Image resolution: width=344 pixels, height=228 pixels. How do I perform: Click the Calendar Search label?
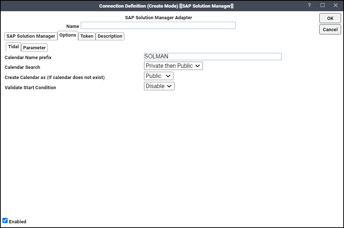click(23, 67)
